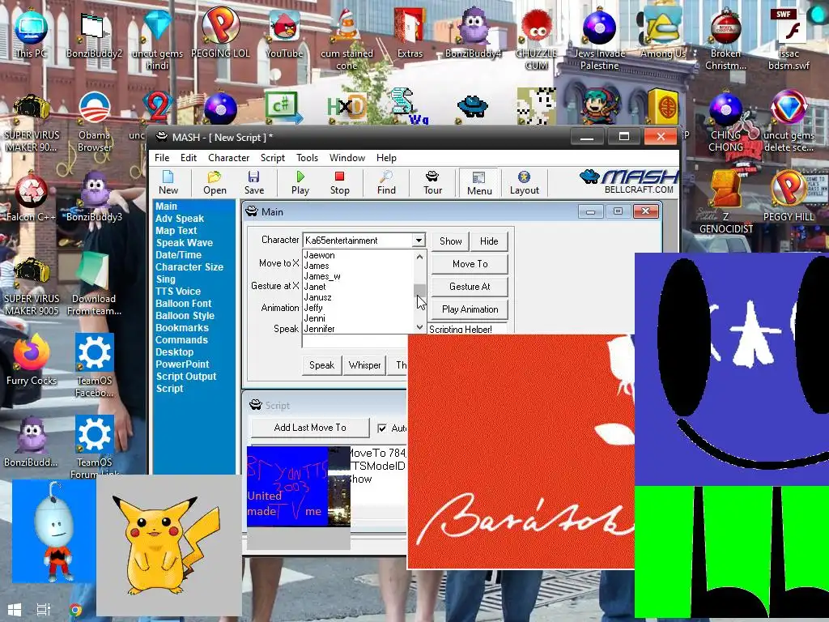The height and width of the screenshot is (622, 829).
Task: Choose Jaewon in the character list
Action: click(x=319, y=255)
